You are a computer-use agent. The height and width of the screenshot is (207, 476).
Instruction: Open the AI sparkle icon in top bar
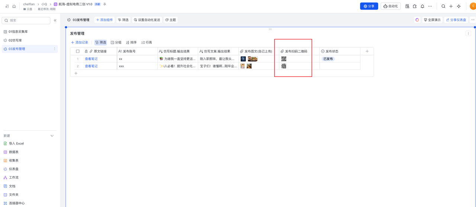point(459,6)
